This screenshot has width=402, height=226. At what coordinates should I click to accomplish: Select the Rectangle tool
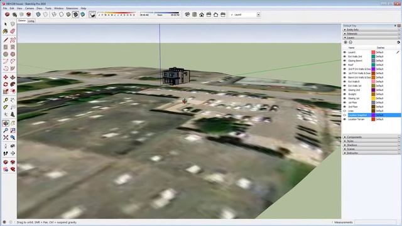click(x=6, y=47)
